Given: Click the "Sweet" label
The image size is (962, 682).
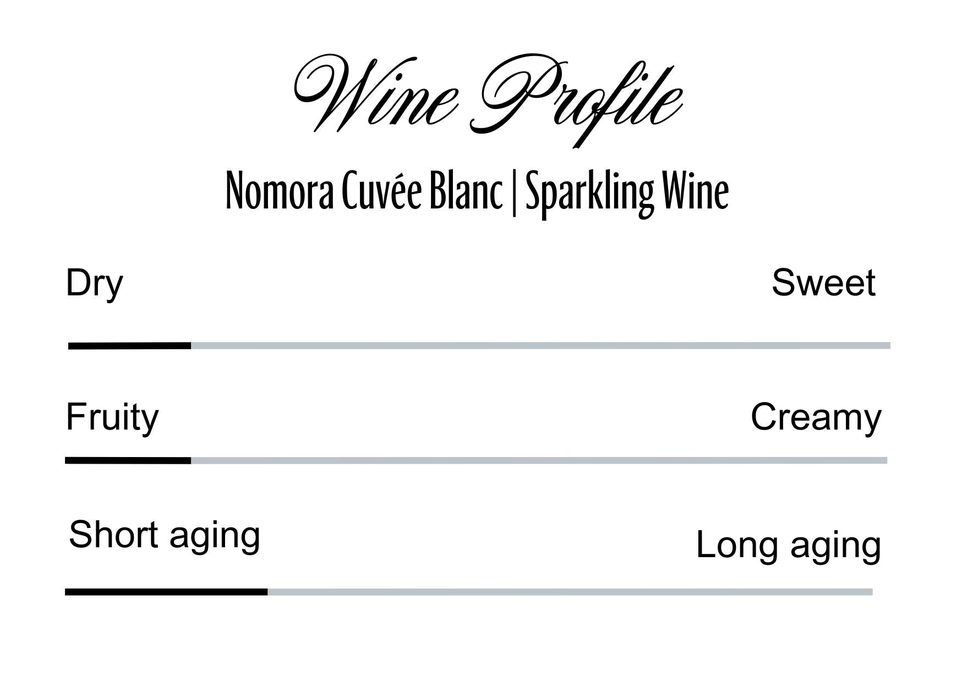Looking at the screenshot, I should coord(823,283).
